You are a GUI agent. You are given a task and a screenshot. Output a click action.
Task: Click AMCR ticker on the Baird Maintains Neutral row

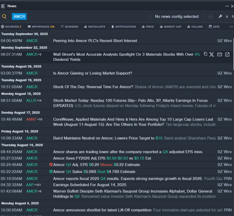(x=32, y=138)
